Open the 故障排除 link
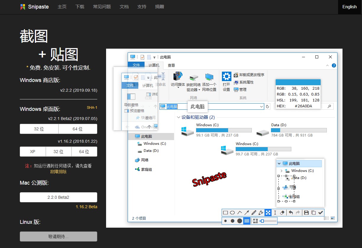Viewport: 362px width, 248px height. 59,172
